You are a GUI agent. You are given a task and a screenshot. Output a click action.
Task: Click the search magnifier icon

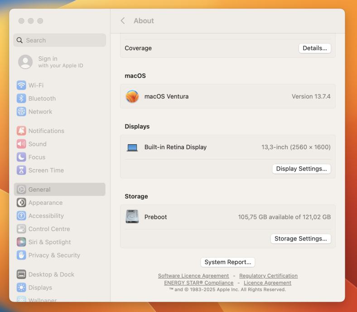(19, 40)
